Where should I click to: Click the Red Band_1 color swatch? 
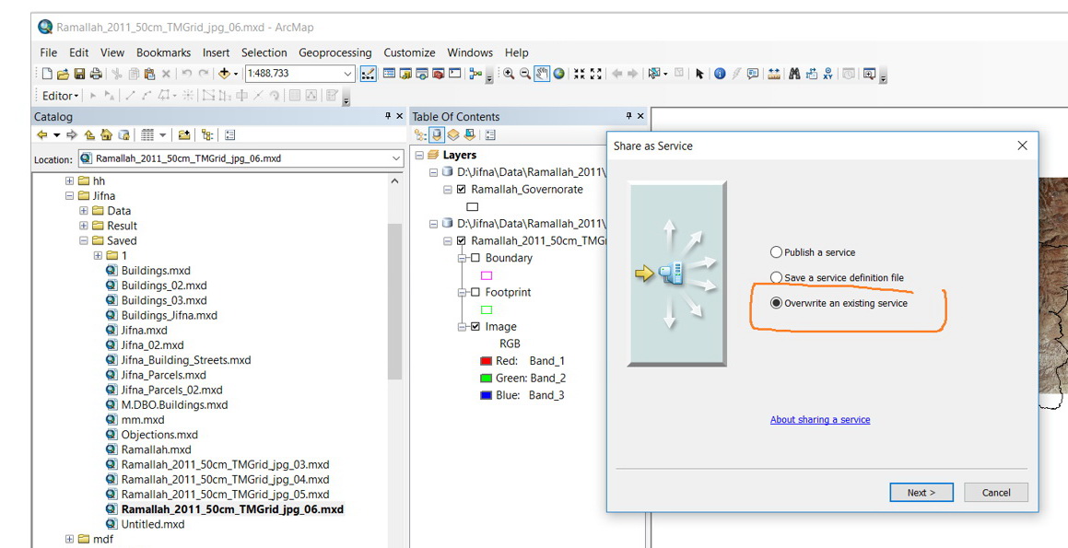(487, 361)
